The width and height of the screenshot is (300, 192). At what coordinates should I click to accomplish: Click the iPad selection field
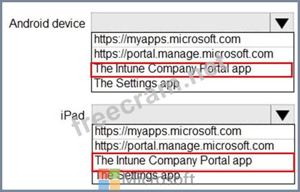(181, 115)
